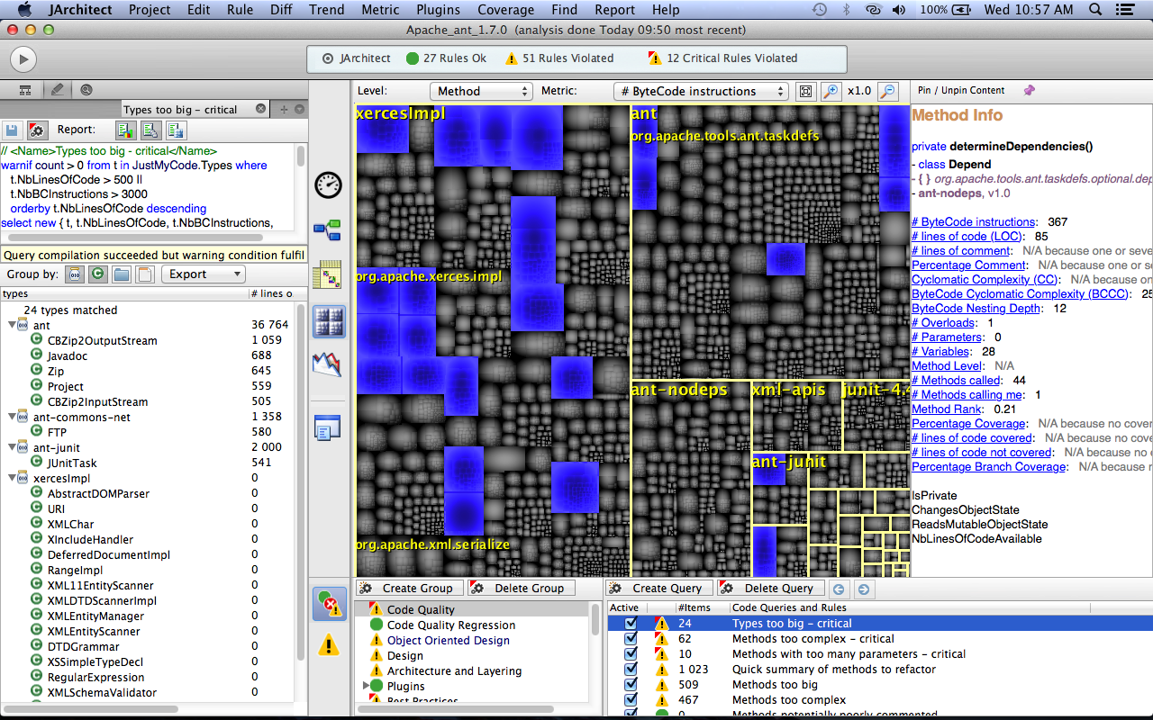Open the Coverage menu
Image resolution: width=1153 pixels, height=720 pixels.
(x=505, y=10)
